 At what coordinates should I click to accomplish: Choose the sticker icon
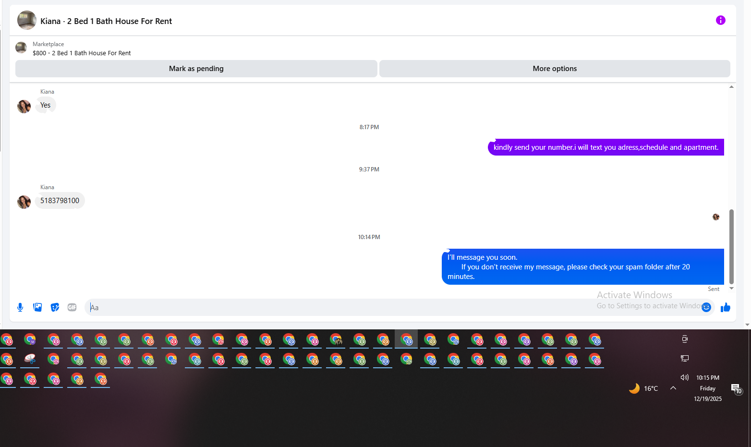tap(55, 307)
